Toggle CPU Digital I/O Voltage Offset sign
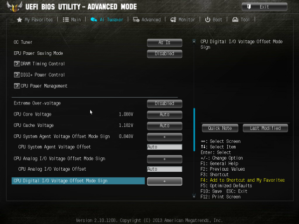This screenshot has width=299, height=224. (164, 181)
